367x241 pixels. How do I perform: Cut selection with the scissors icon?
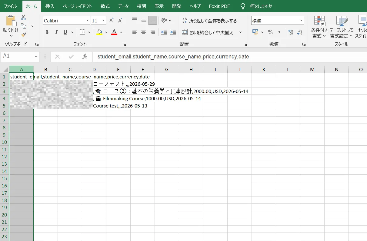[x=24, y=18]
